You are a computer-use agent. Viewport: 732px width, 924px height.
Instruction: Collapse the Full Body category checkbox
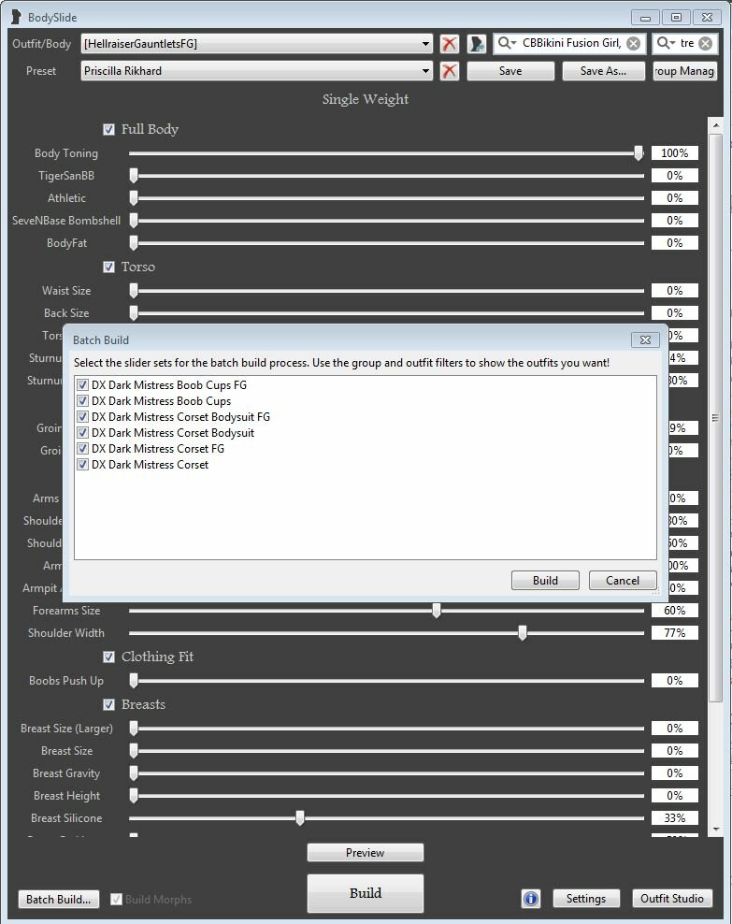click(x=108, y=130)
